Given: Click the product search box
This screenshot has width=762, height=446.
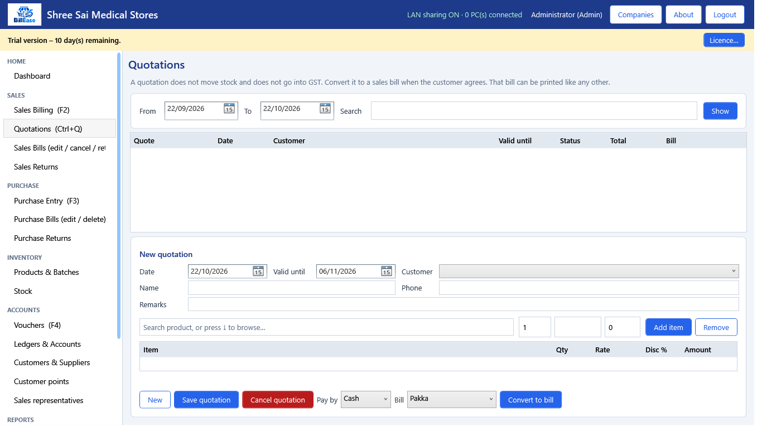Looking at the screenshot, I should coord(326,327).
